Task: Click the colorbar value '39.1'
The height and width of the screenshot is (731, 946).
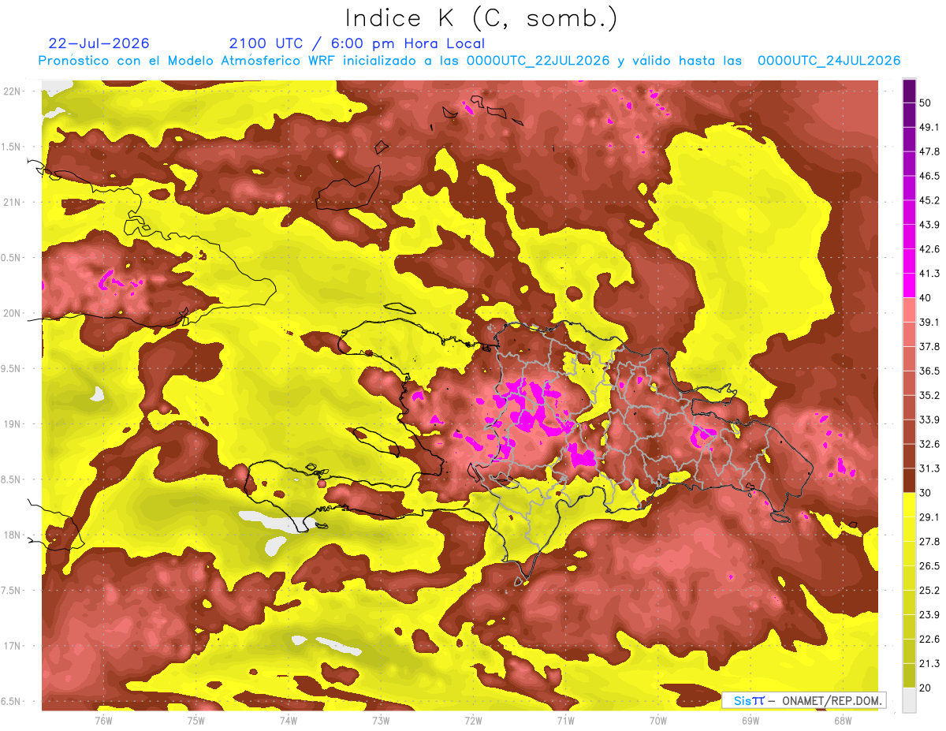Action: click(929, 323)
